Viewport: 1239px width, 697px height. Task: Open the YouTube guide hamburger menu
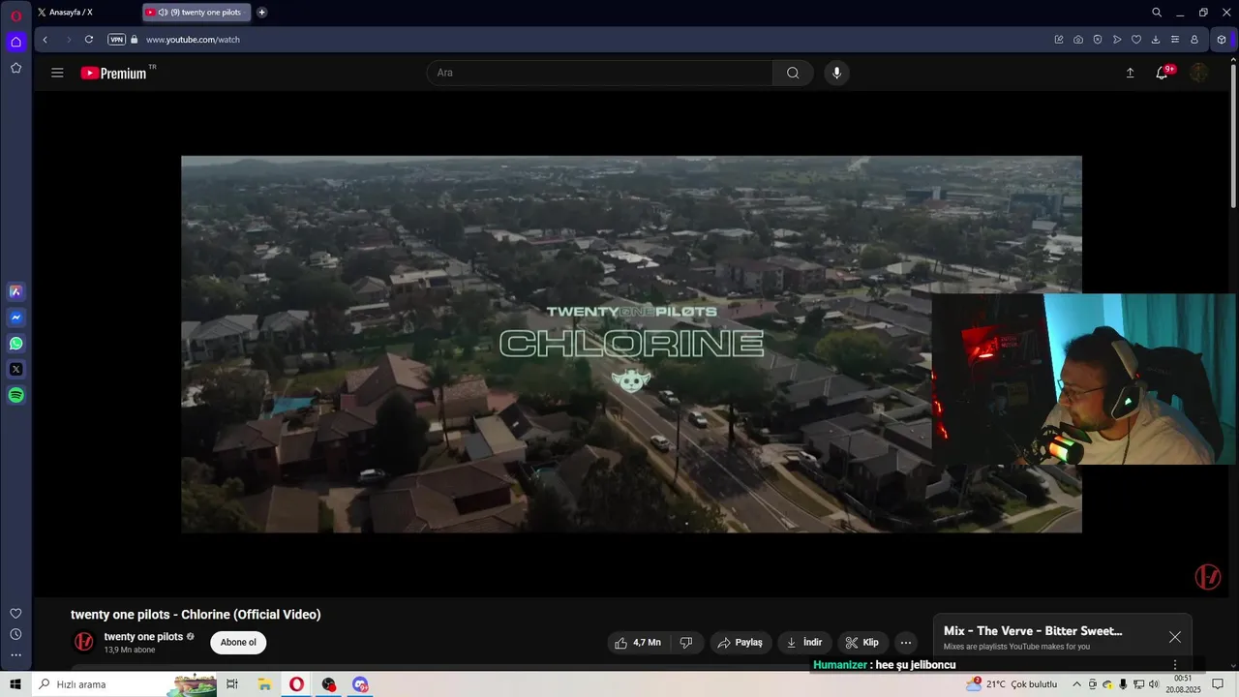point(57,73)
